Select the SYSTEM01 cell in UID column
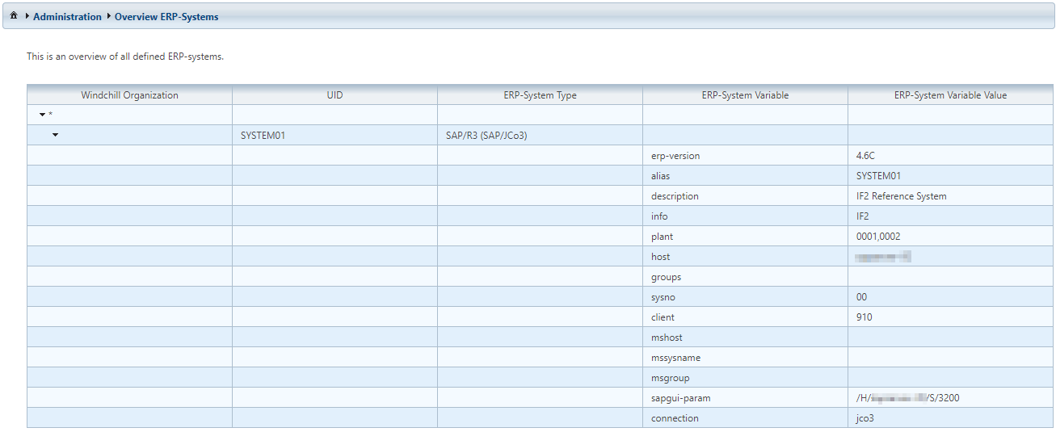The height and width of the screenshot is (432, 1056). pyautogui.click(x=263, y=136)
